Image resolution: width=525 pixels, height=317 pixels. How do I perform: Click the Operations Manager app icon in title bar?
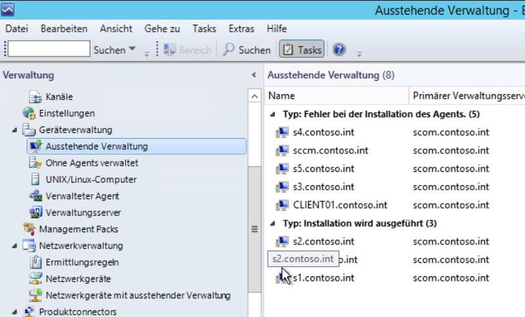[7, 10]
